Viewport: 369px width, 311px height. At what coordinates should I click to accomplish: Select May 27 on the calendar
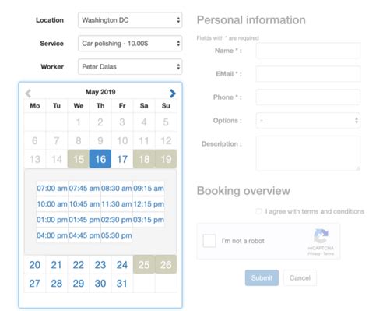(x=34, y=283)
